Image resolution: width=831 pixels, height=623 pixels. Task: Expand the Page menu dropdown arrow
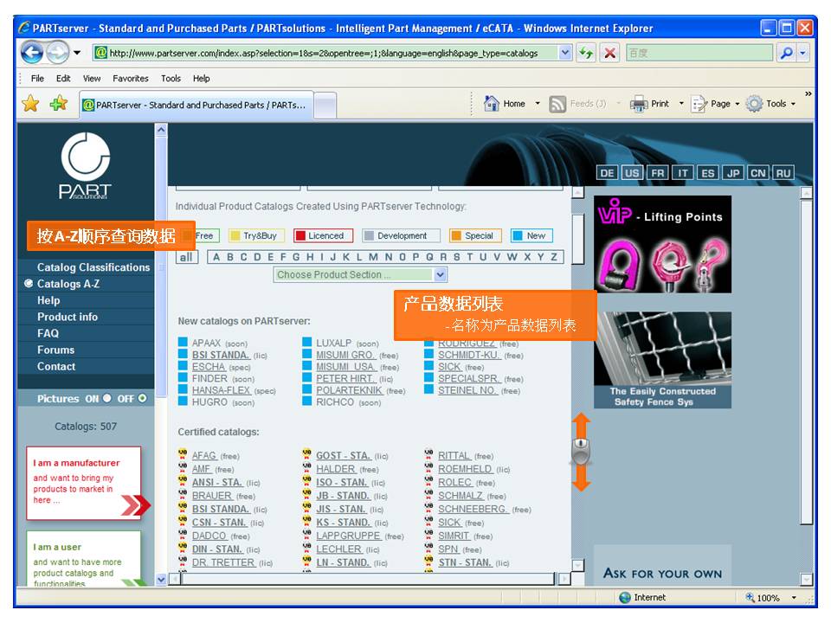point(738,104)
